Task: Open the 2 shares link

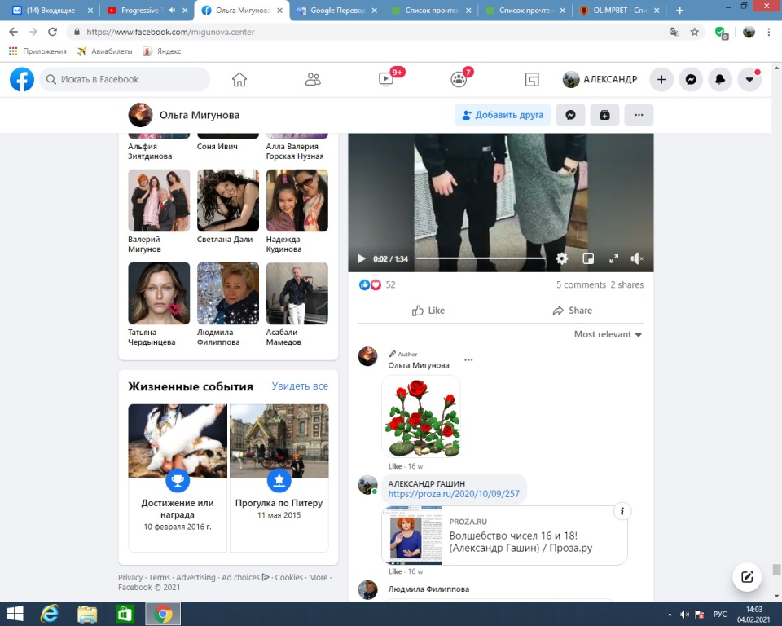Action: tap(627, 285)
